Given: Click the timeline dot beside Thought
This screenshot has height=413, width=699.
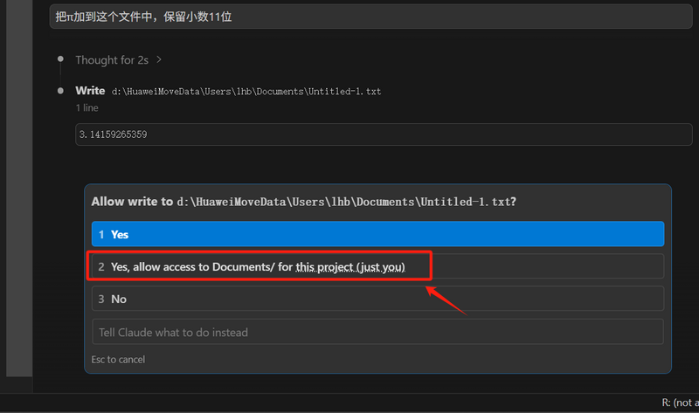Looking at the screenshot, I should coord(59,59).
